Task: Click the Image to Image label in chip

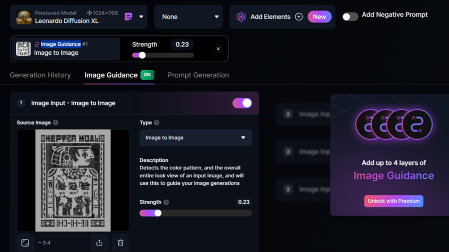Action: (x=56, y=53)
